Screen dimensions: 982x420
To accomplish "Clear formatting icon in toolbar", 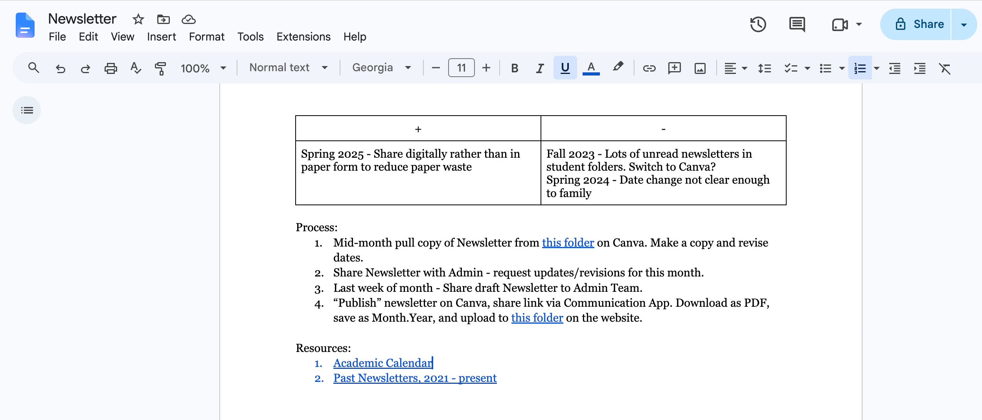I will (945, 68).
